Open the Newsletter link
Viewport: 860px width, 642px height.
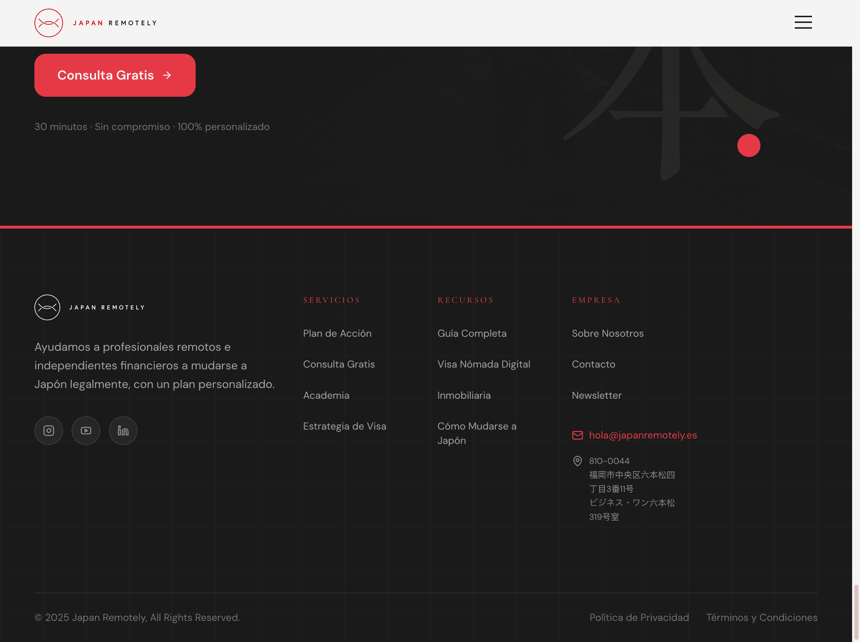(x=597, y=395)
